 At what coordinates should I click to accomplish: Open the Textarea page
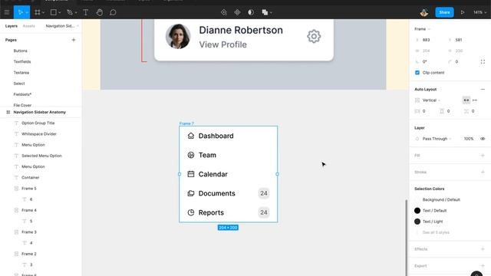click(x=21, y=73)
